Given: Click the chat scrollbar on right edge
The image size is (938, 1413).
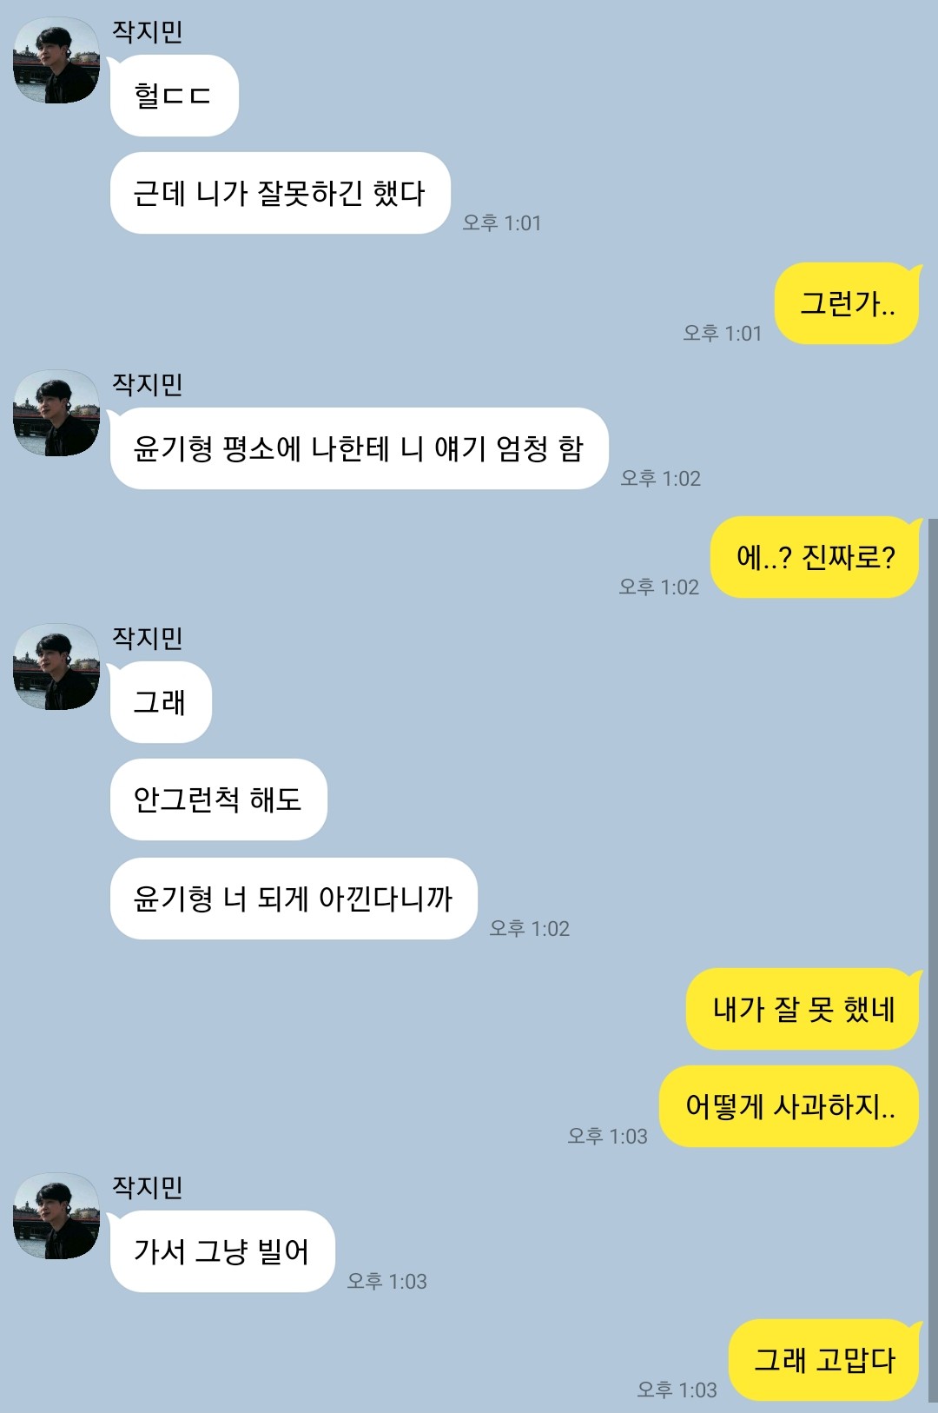Looking at the screenshot, I should [933, 960].
